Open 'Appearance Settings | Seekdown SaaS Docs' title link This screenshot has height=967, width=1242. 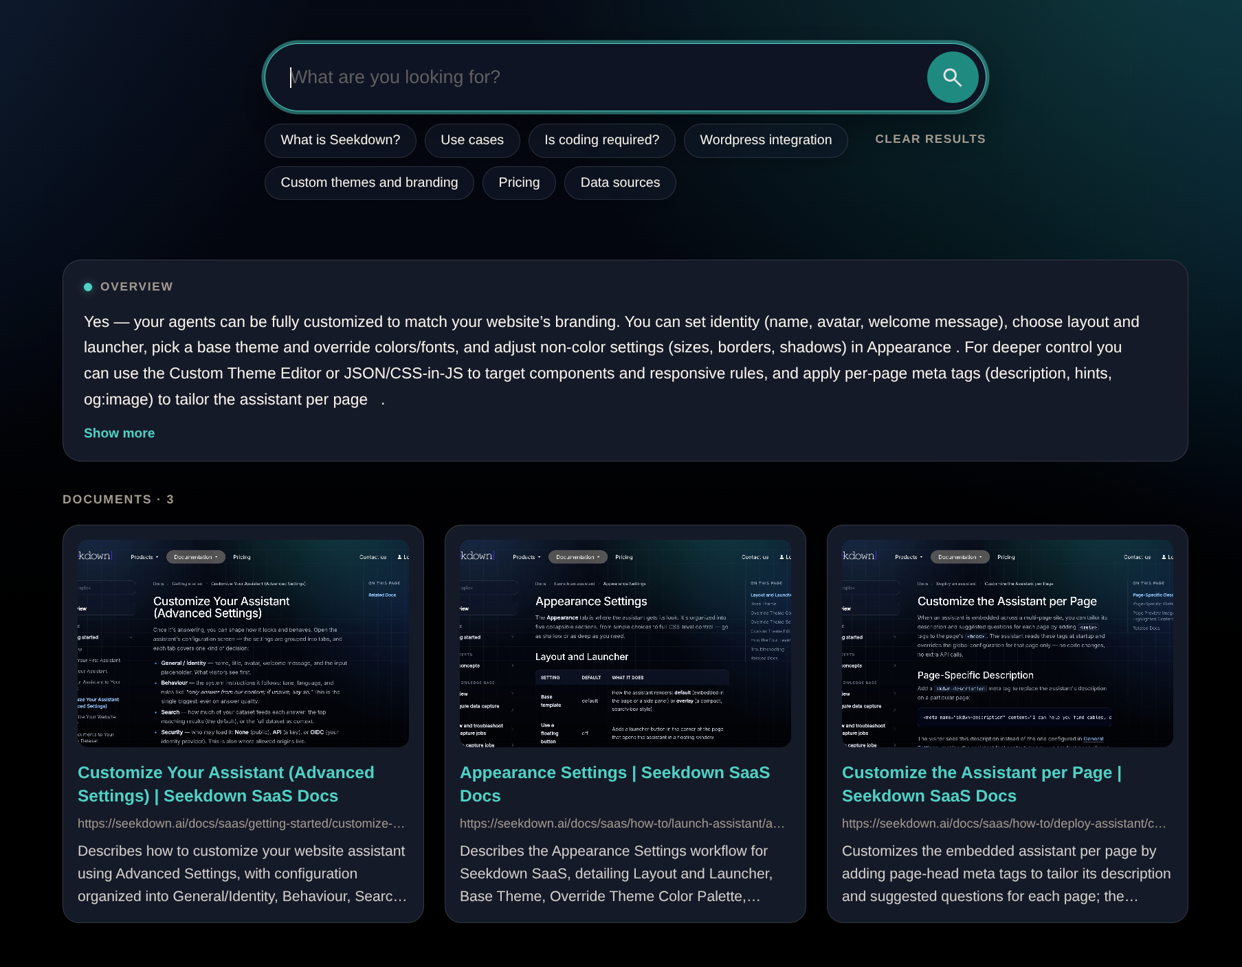[615, 784]
